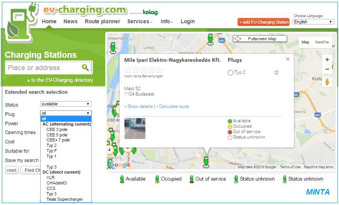Open the Calculate route link
The height and width of the screenshot is (205, 339).
tap(173, 107)
